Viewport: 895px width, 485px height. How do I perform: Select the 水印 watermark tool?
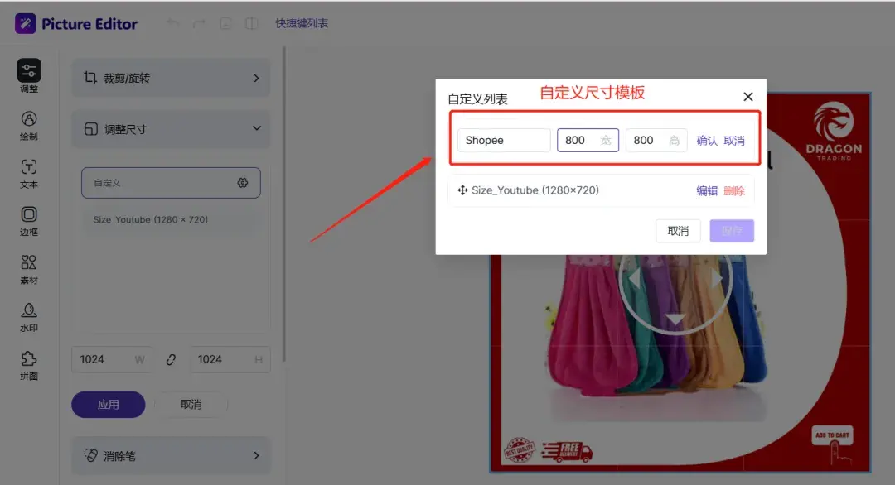29,316
